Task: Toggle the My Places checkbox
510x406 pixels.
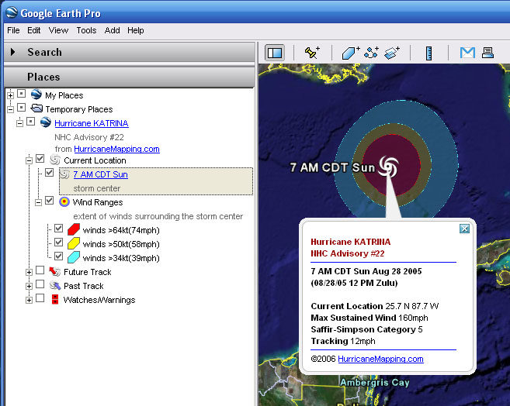Action: pos(22,94)
